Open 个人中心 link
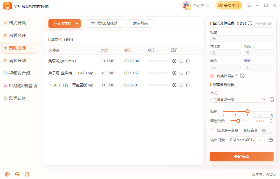 tap(201, 5)
